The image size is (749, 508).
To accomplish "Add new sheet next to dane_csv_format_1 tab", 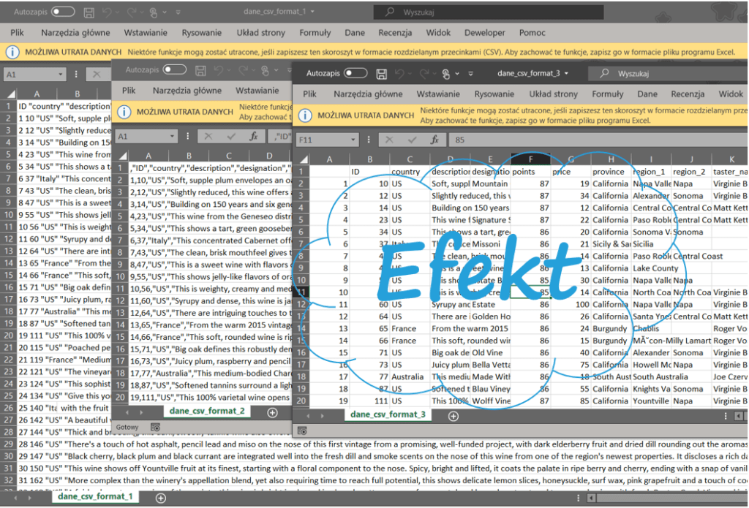I will [x=160, y=498].
